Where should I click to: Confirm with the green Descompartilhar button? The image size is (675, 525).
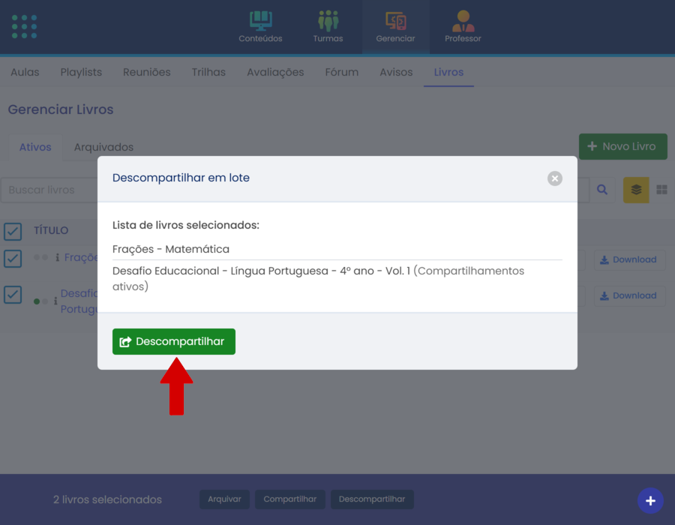pyautogui.click(x=174, y=341)
